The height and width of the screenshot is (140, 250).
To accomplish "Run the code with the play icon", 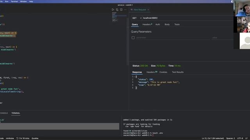I will pos(113,10).
